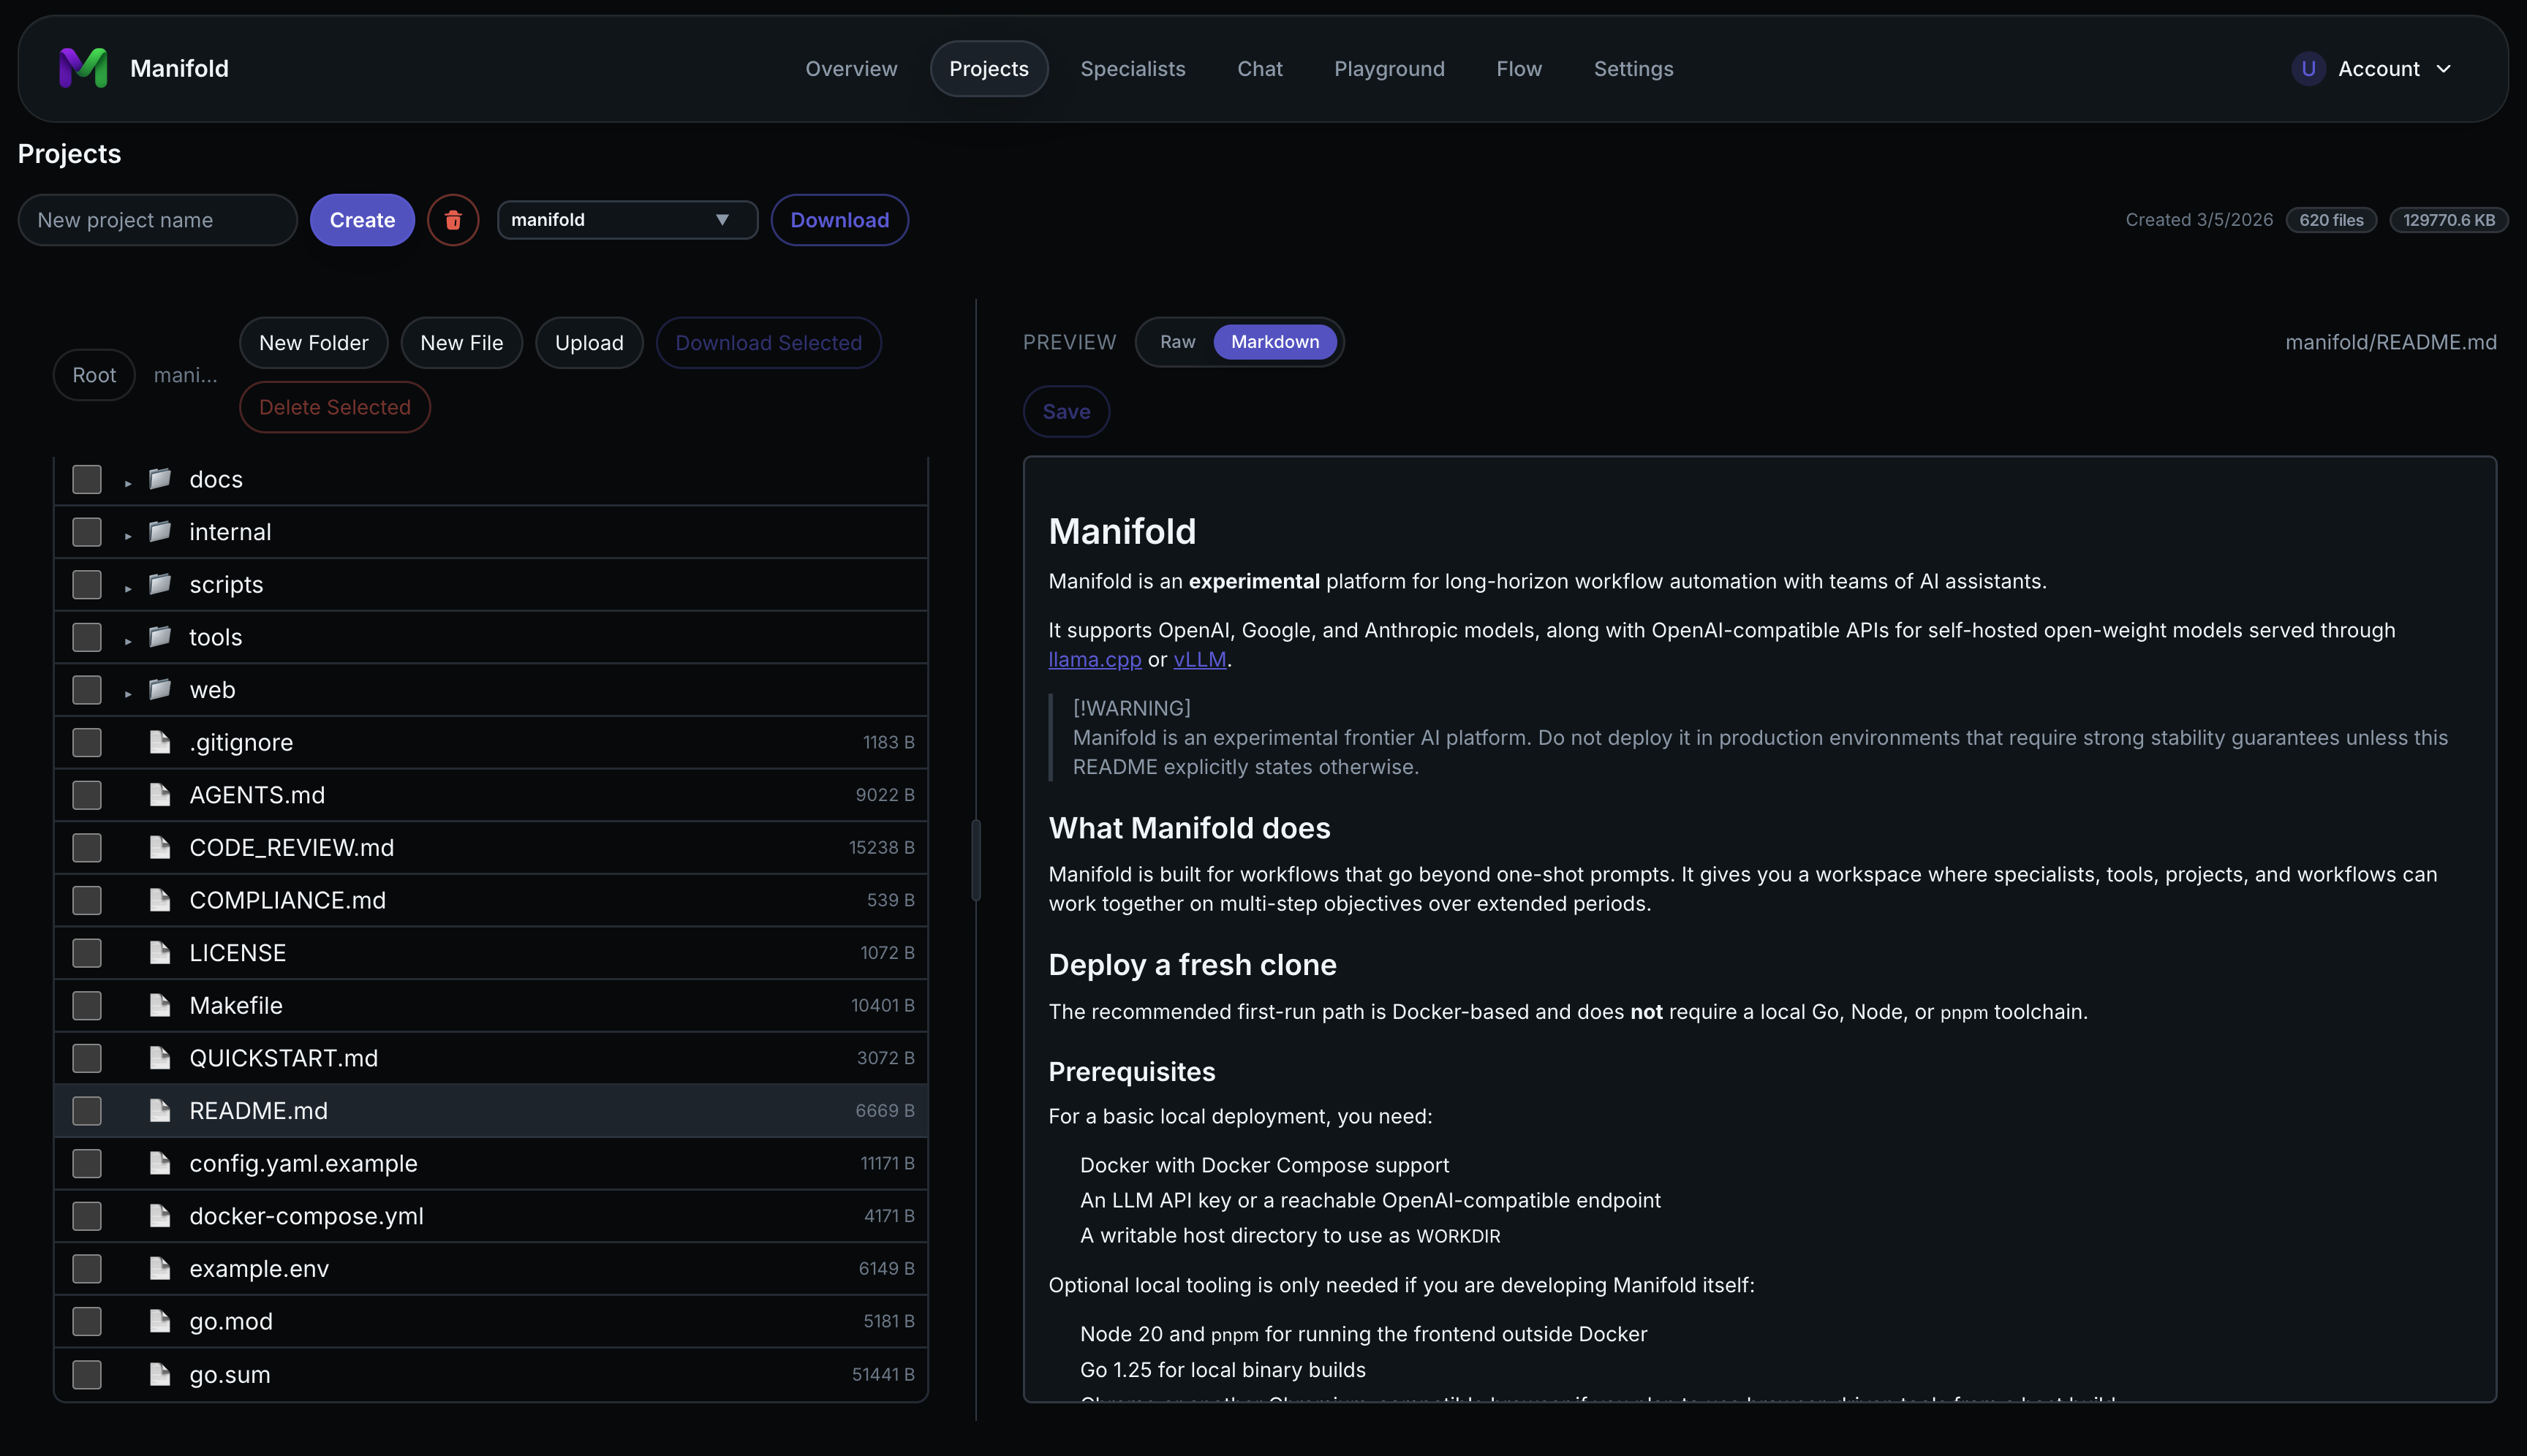2527x1456 pixels.
Task: Click the Makefile file icon
Action: pyautogui.click(x=160, y=1005)
